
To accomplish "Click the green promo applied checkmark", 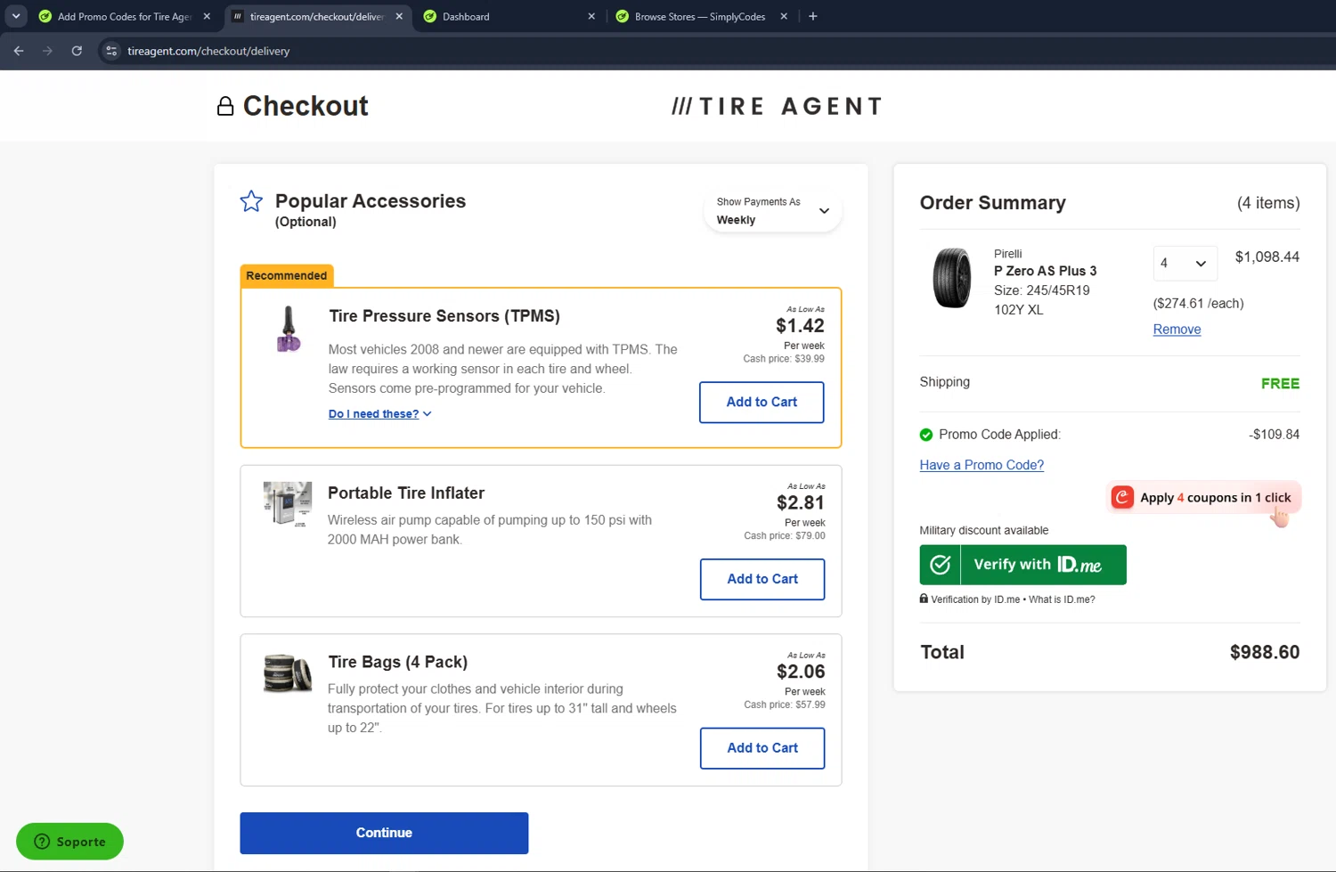I will 926,435.
